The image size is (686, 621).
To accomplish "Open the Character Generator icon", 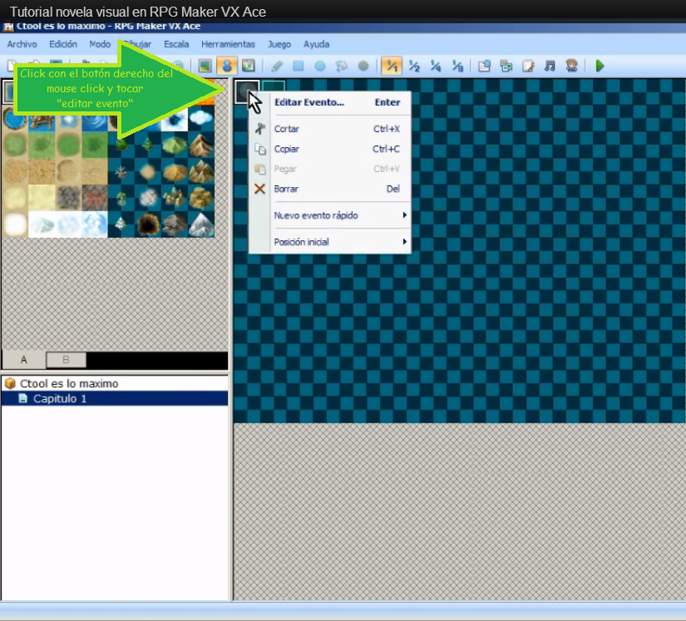I will click(x=571, y=66).
